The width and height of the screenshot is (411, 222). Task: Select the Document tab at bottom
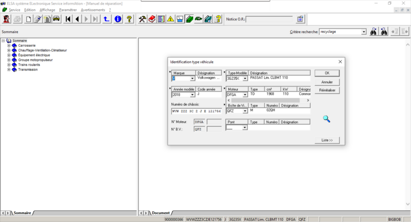(x=161, y=213)
